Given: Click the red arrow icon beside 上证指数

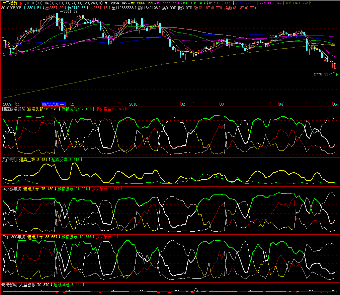Looking at the screenshot, I should (x=20, y=3).
